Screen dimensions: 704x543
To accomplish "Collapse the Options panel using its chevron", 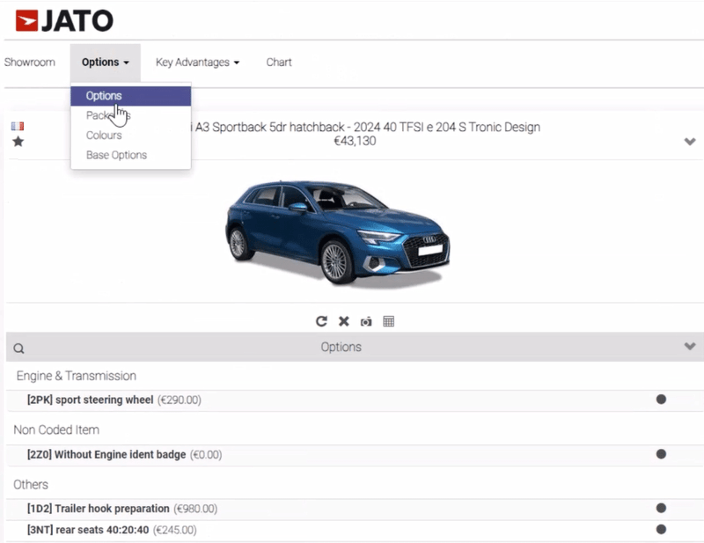I will pyautogui.click(x=692, y=347).
